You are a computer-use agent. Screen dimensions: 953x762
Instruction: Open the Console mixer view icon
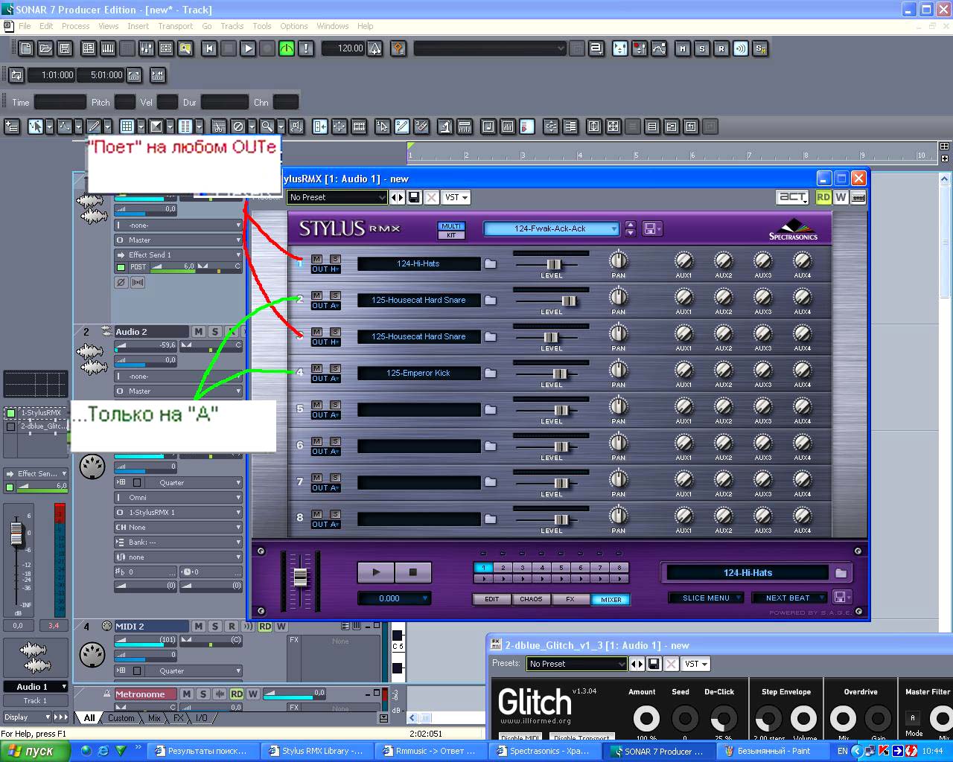[x=147, y=48]
